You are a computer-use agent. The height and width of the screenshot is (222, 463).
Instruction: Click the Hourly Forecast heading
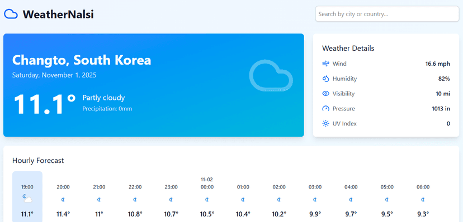tap(38, 161)
